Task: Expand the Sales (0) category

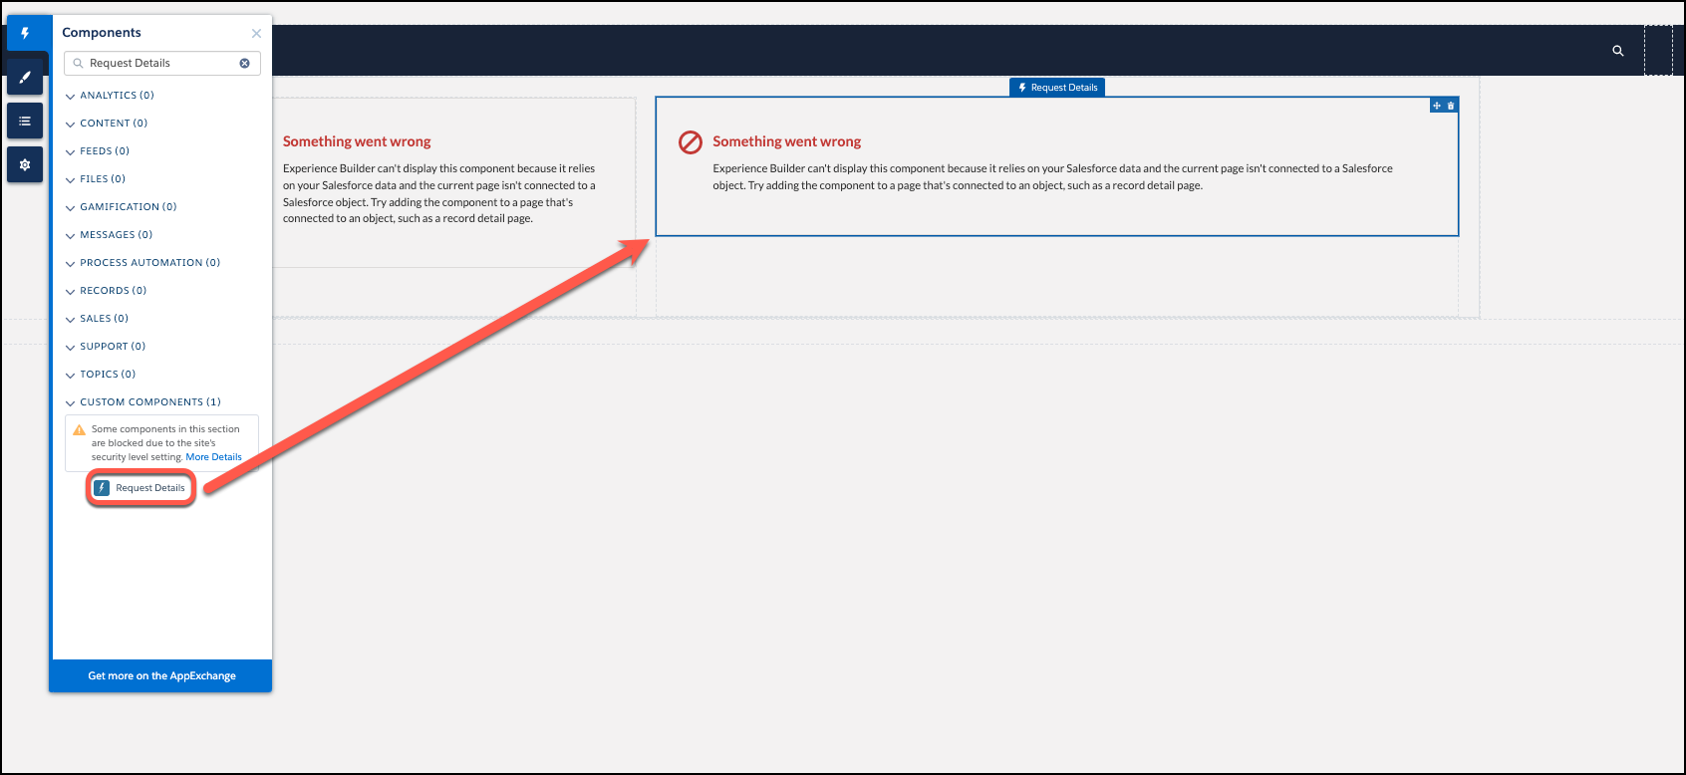Action: (97, 319)
